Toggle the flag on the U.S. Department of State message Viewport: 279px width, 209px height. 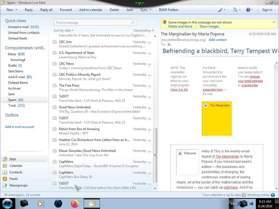(150, 54)
